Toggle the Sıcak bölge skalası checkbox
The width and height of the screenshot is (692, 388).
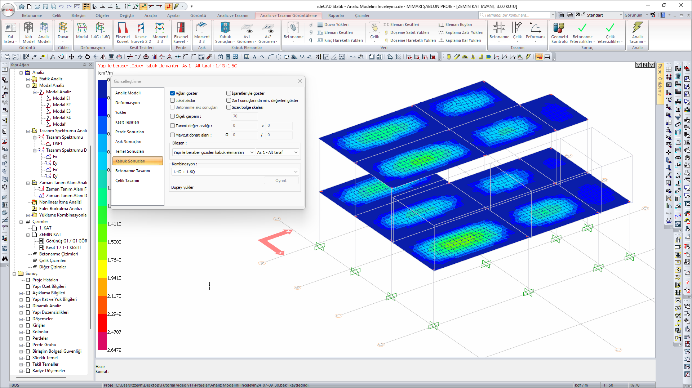click(x=229, y=107)
